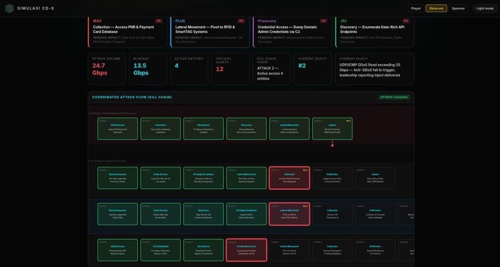Screen dimensions: 500x267
Task: Open the Internal Network Recon & Enumeration step
Action: (x=246, y=129)
